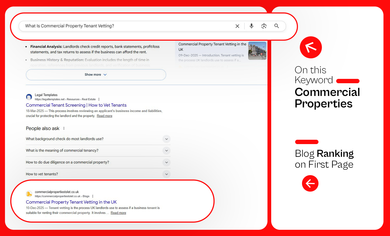
Task: Open three-dot menu next to People also ask
Action: coord(64,129)
